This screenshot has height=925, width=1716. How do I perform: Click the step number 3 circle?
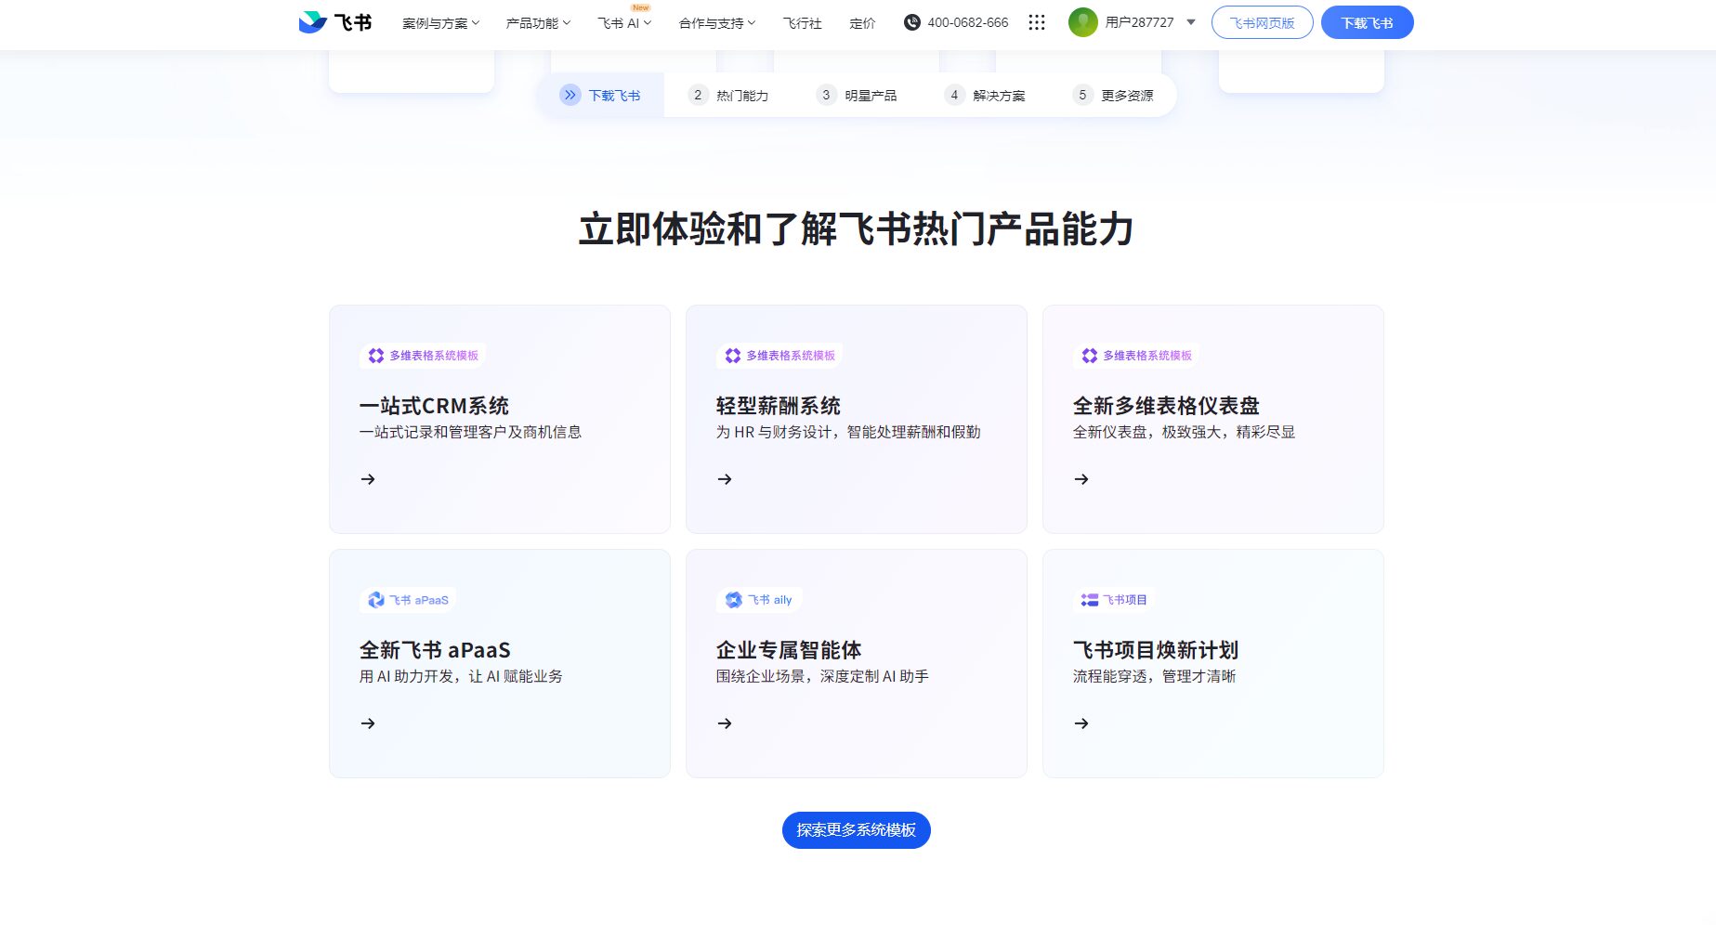pyautogui.click(x=827, y=95)
